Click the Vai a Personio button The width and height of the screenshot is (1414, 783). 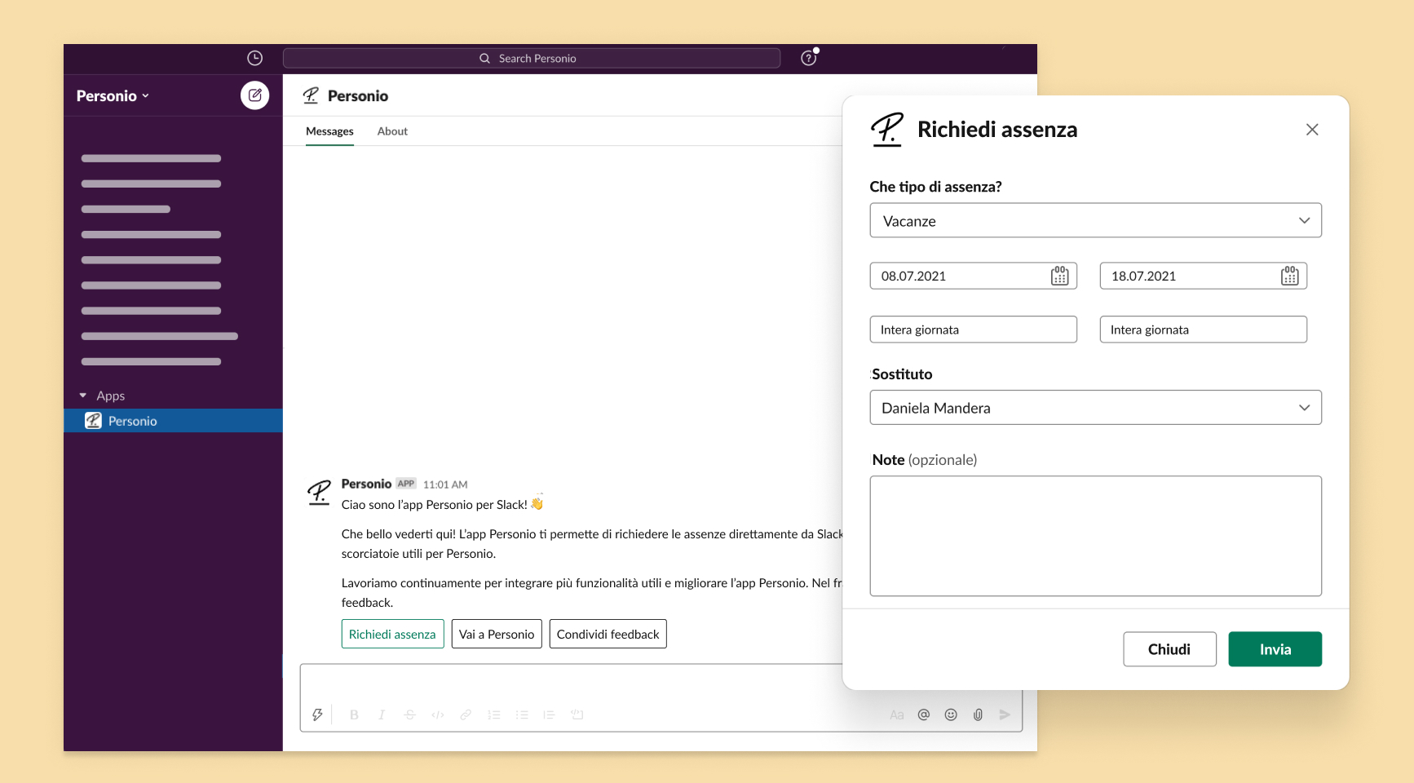(497, 634)
